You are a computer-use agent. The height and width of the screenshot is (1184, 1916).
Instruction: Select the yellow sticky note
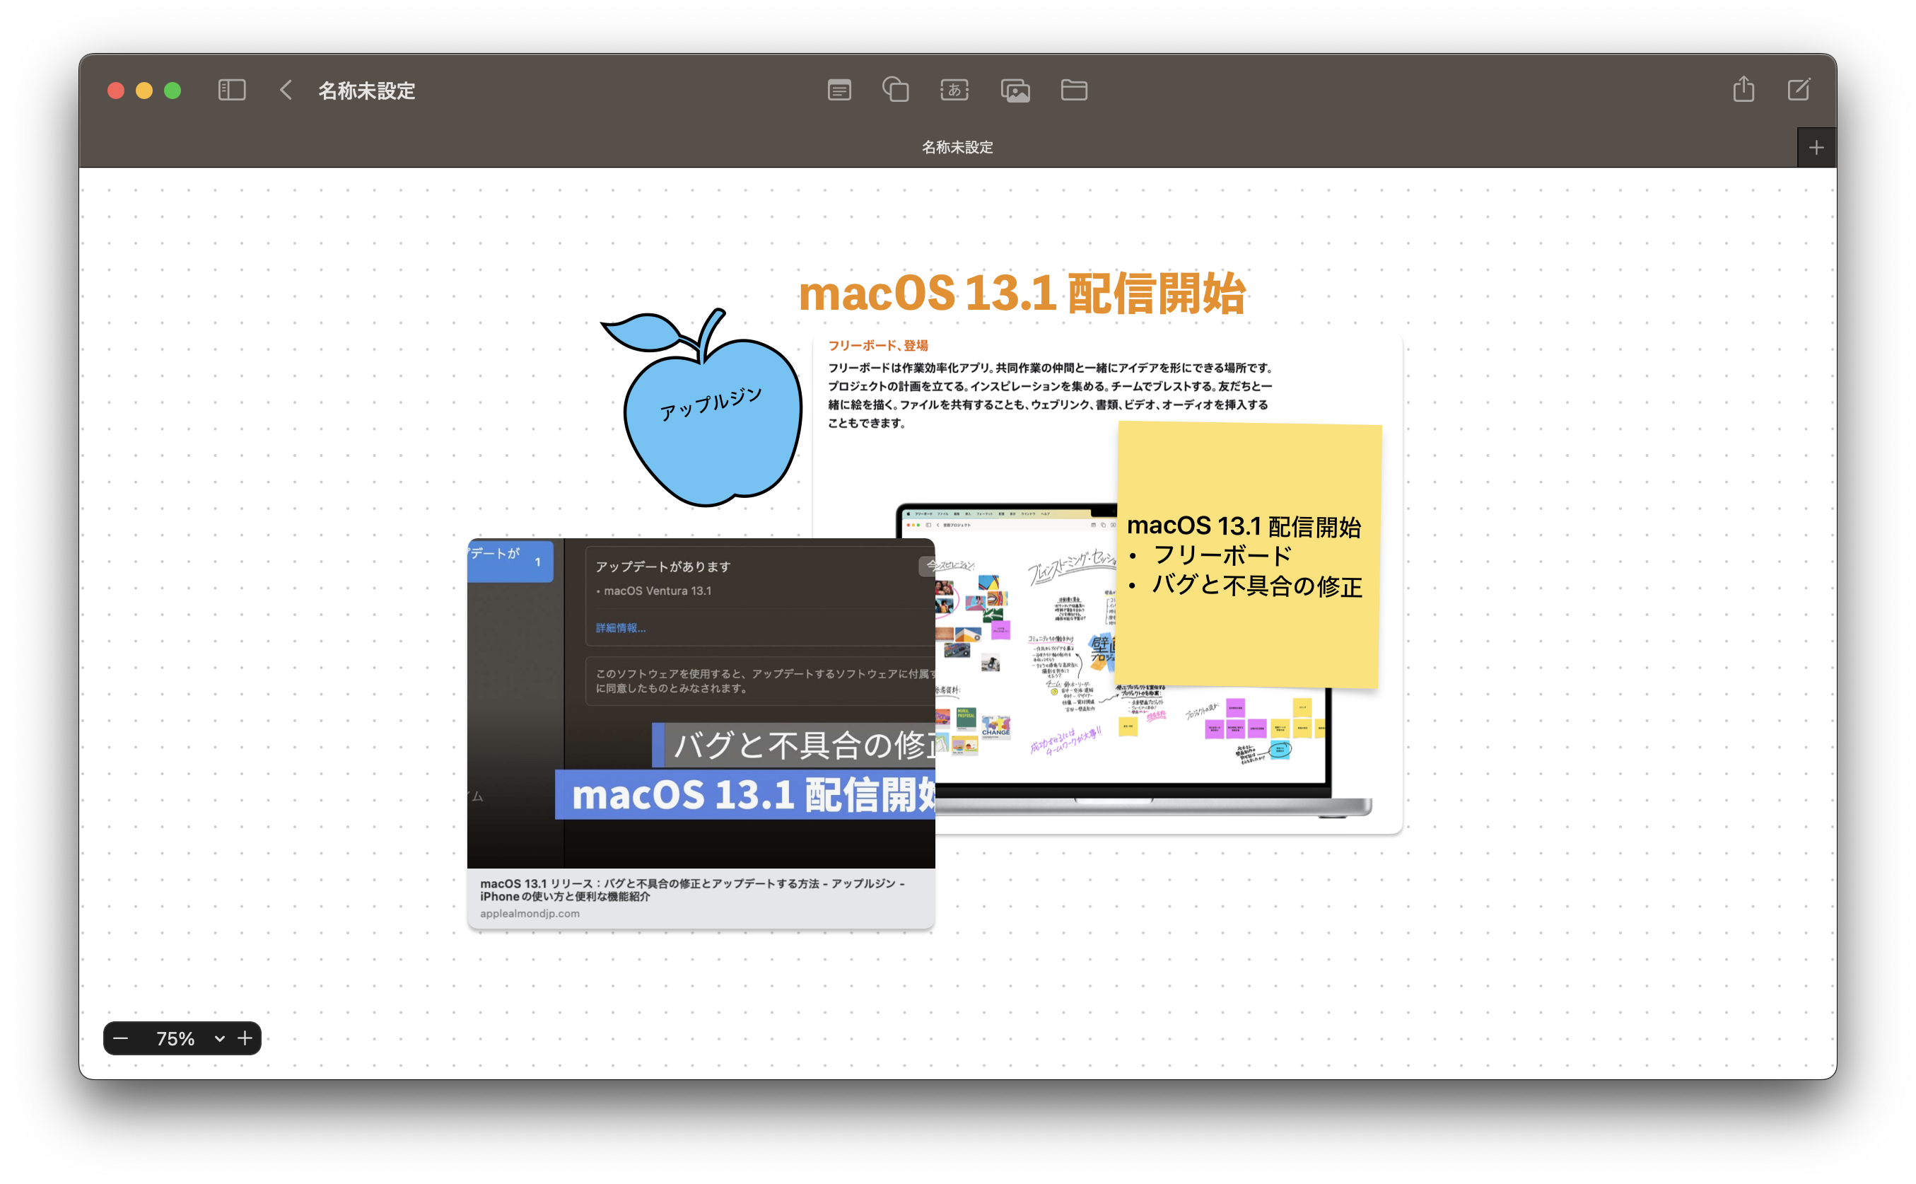(x=1249, y=556)
